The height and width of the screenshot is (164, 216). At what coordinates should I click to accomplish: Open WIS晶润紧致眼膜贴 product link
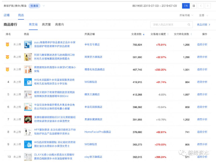point(55,144)
